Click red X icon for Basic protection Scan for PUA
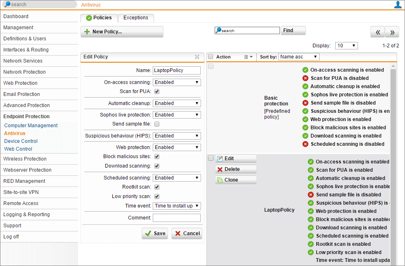This screenshot has width=405, height=266. 306,78
